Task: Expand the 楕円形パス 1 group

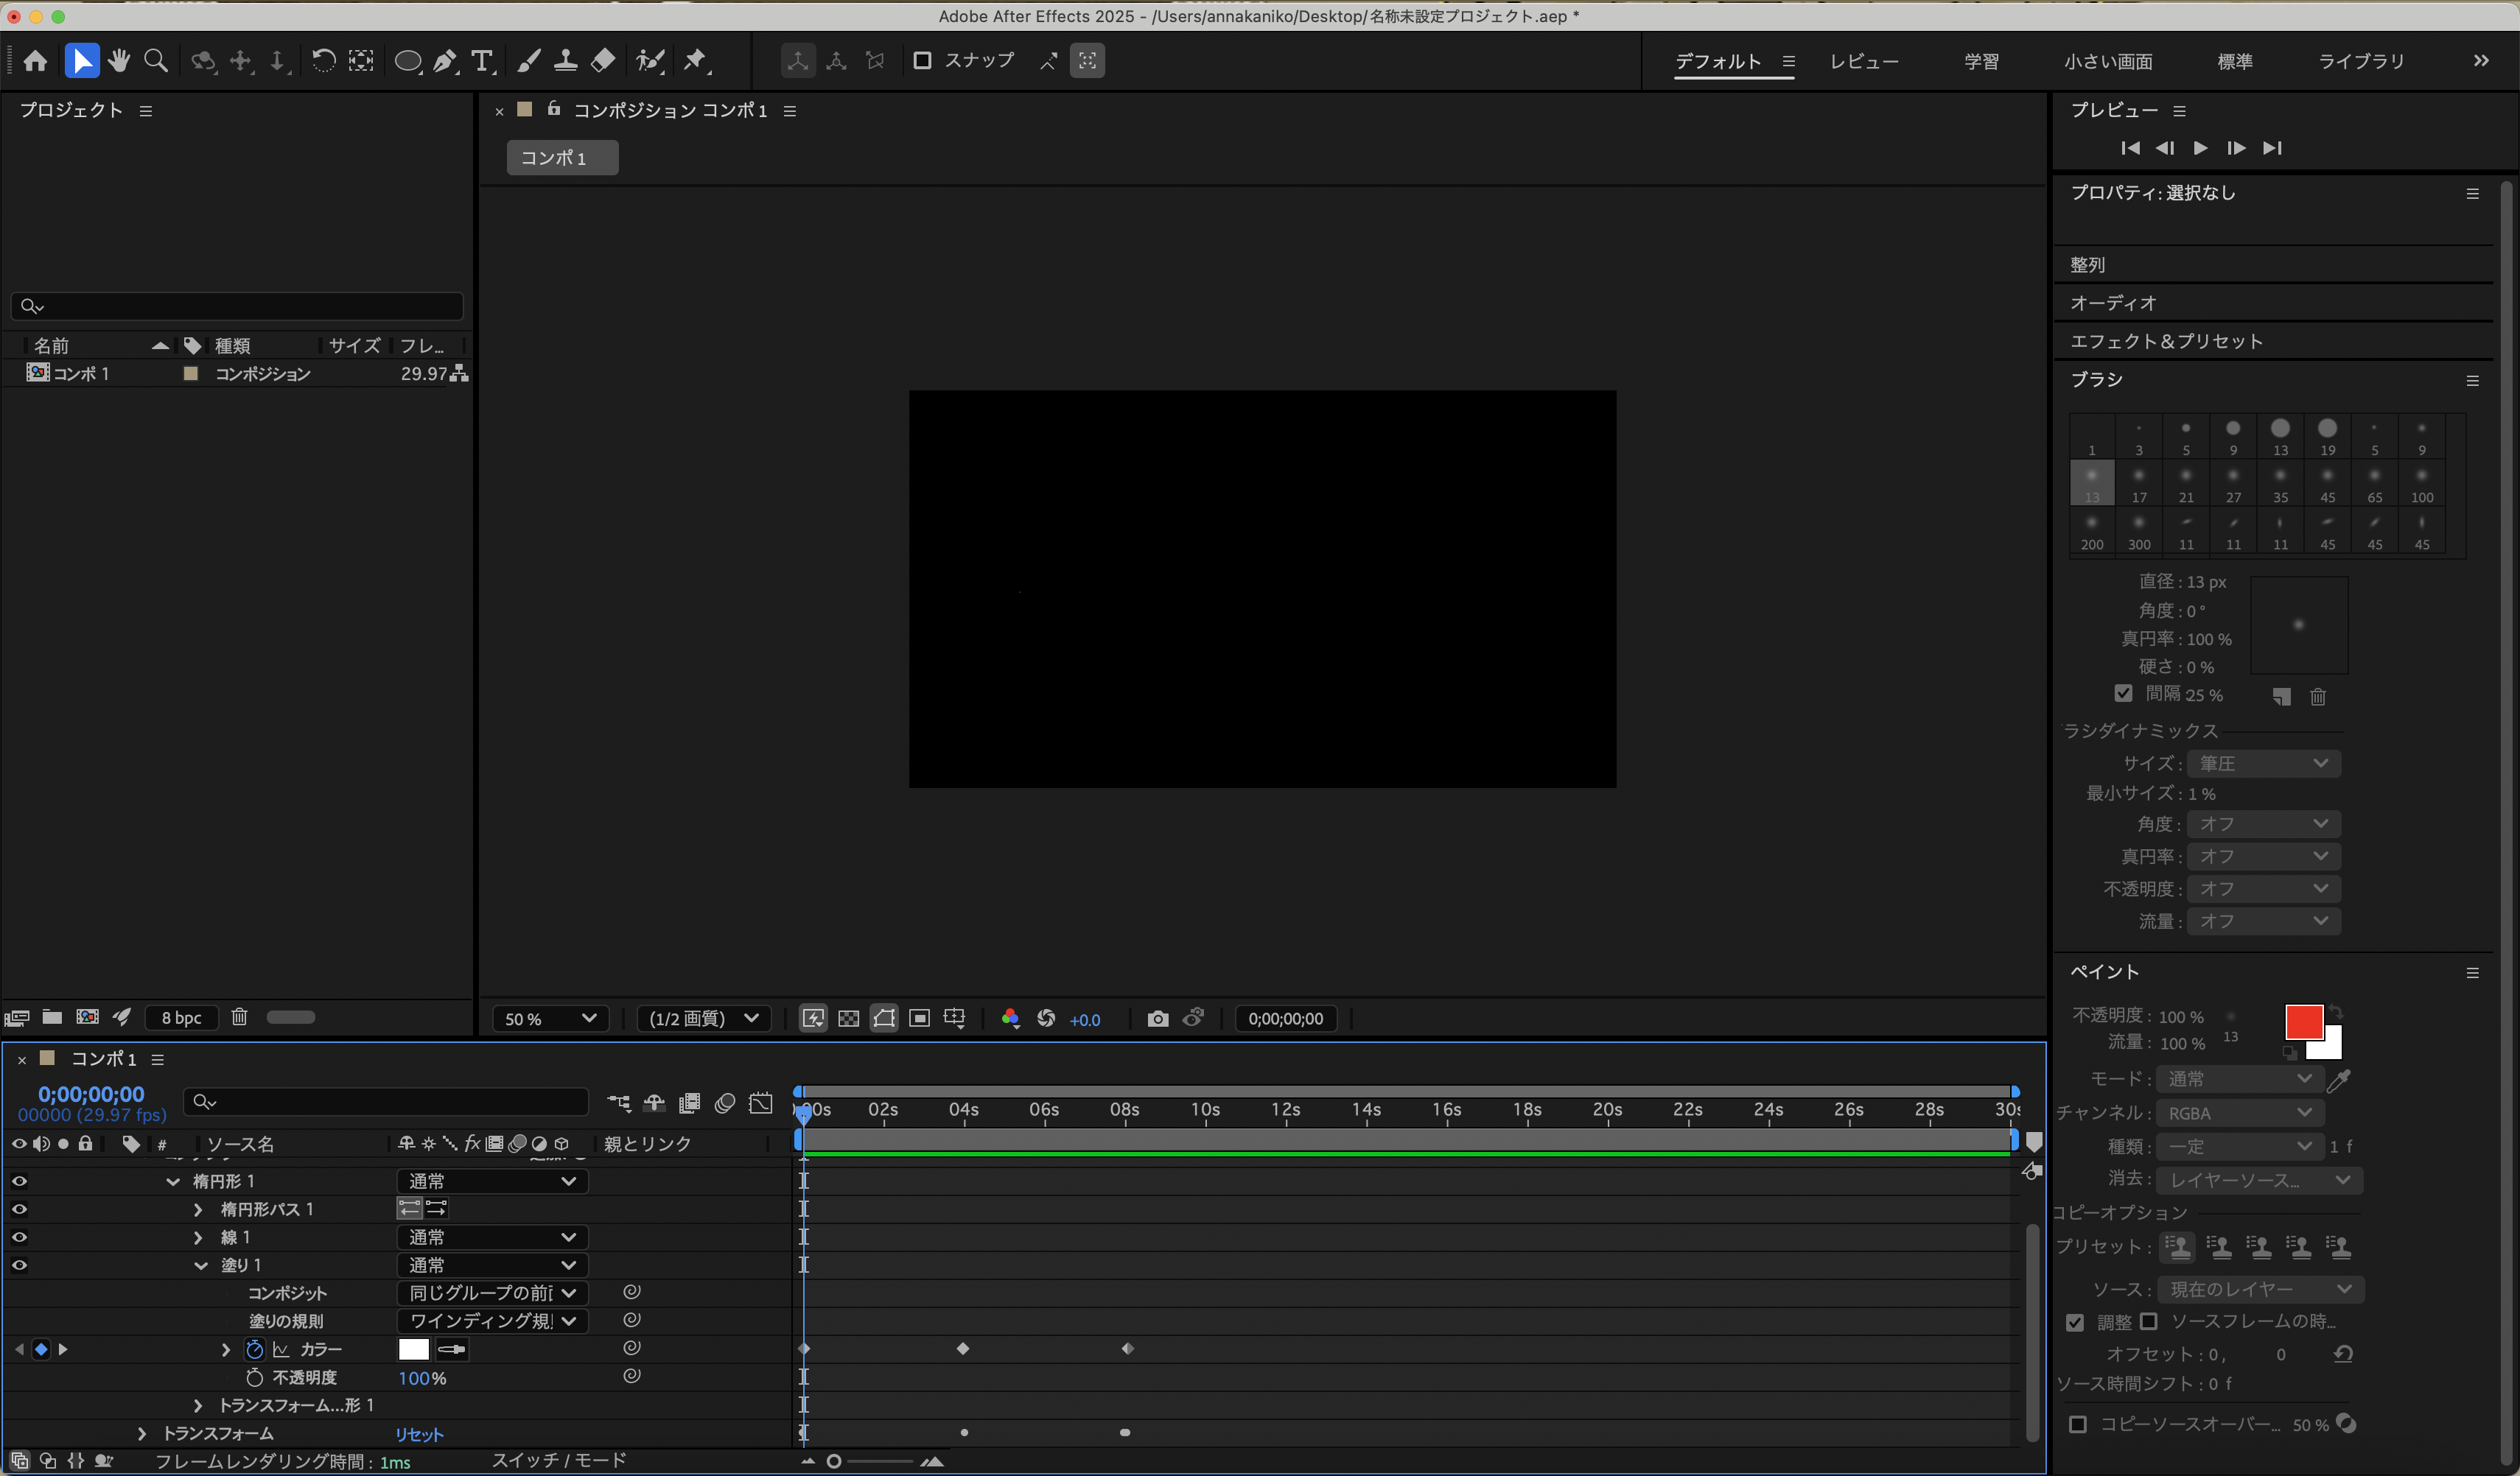Action: click(x=198, y=1209)
